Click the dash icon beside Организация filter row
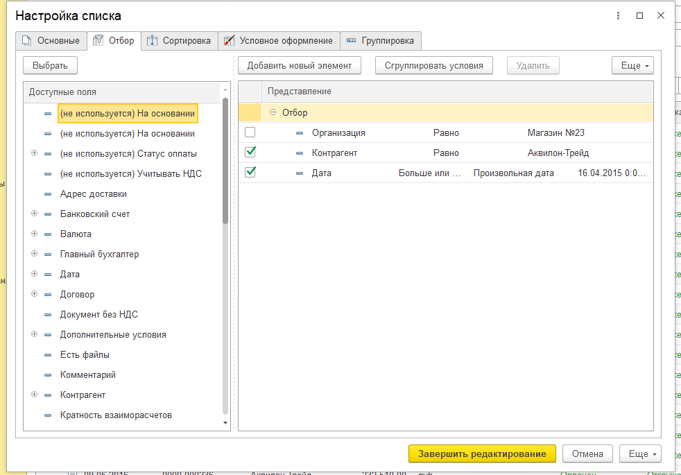The image size is (681, 475). tap(300, 133)
